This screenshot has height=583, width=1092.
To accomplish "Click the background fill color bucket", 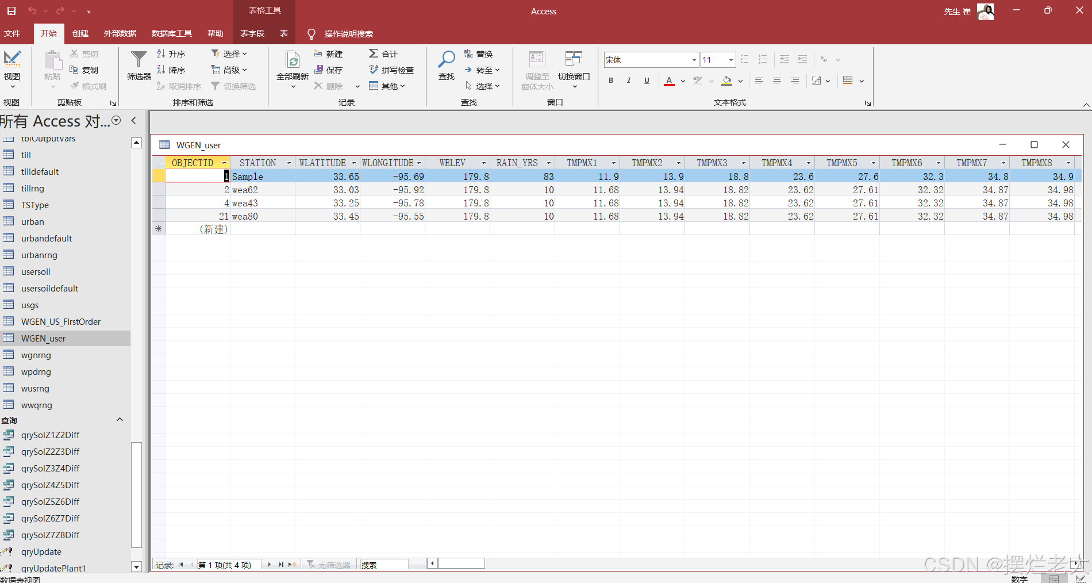I will point(727,81).
